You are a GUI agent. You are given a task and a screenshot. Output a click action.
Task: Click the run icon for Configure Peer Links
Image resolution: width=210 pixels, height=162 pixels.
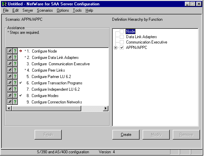pos(10,70)
